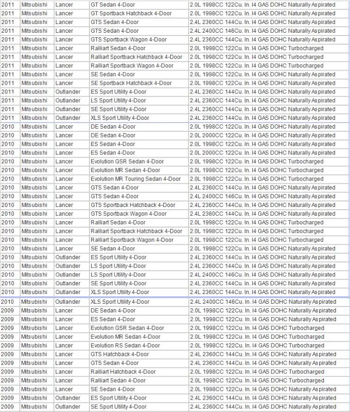
Task: Select the 2400CC engine cell in 2010 LS Sport Utility row
Action: click(x=269, y=275)
